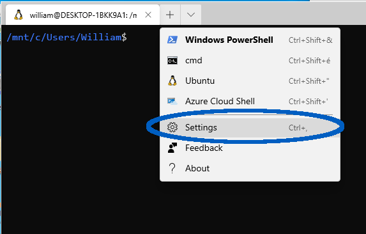The image size is (366, 234).
Task: Launch the cmd profile
Action: click(x=250, y=61)
